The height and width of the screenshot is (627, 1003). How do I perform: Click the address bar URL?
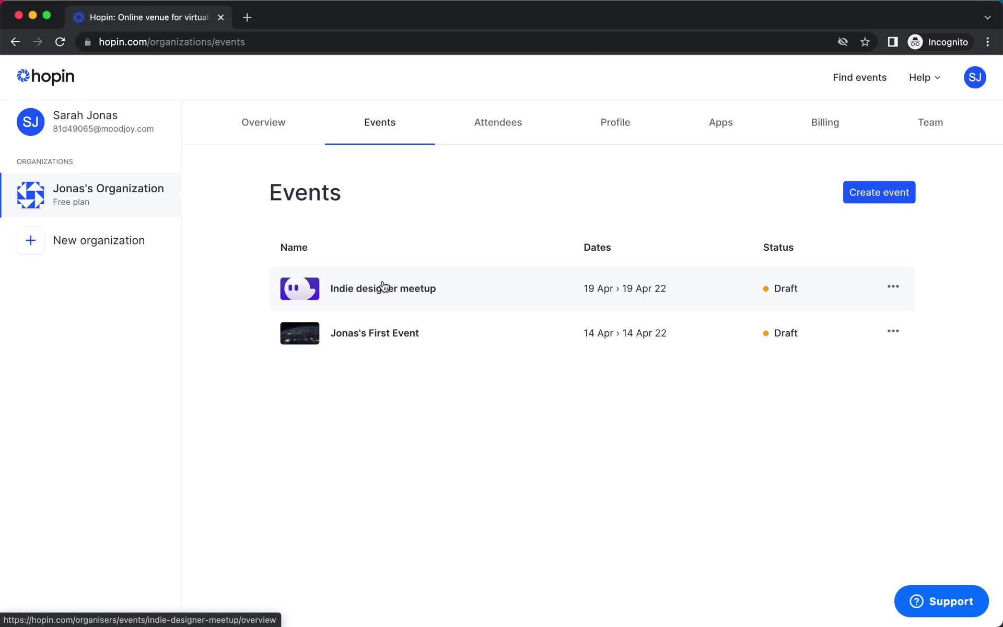point(172,42)
